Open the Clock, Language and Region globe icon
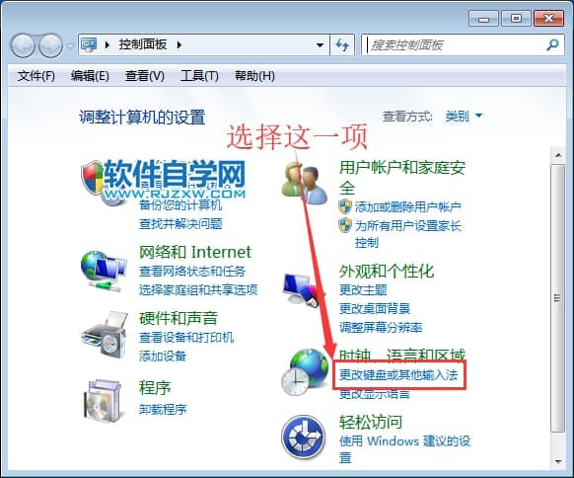This screenshot has width=574, height=478. 305,372
